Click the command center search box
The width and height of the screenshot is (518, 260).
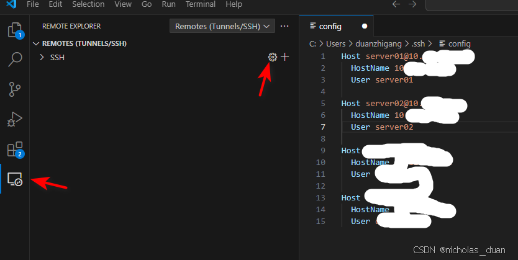click(472, 4)
